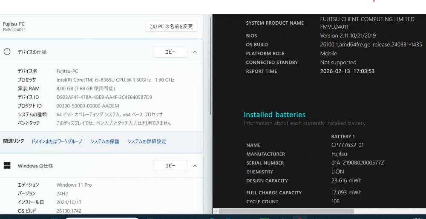Select the CONNECTED STANDBY value Not supported
The image size is (426, 219).
(338, 63)
